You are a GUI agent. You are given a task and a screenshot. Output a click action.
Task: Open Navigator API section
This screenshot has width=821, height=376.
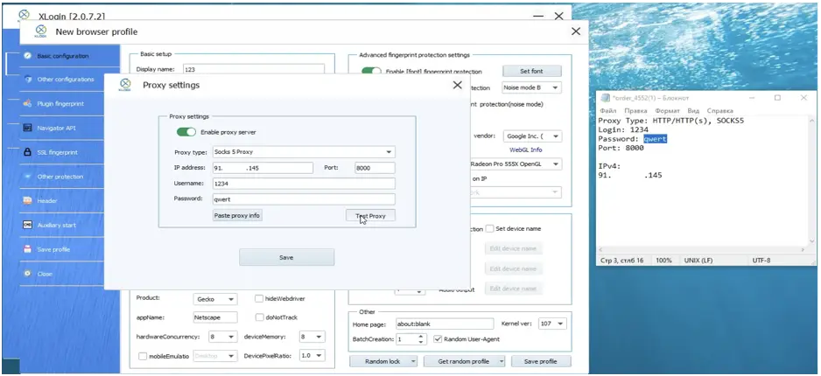point(56,129)
